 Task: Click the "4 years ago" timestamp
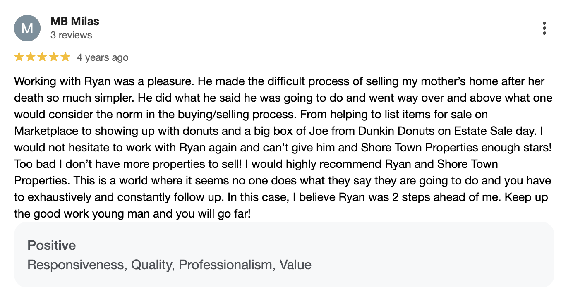103,57
